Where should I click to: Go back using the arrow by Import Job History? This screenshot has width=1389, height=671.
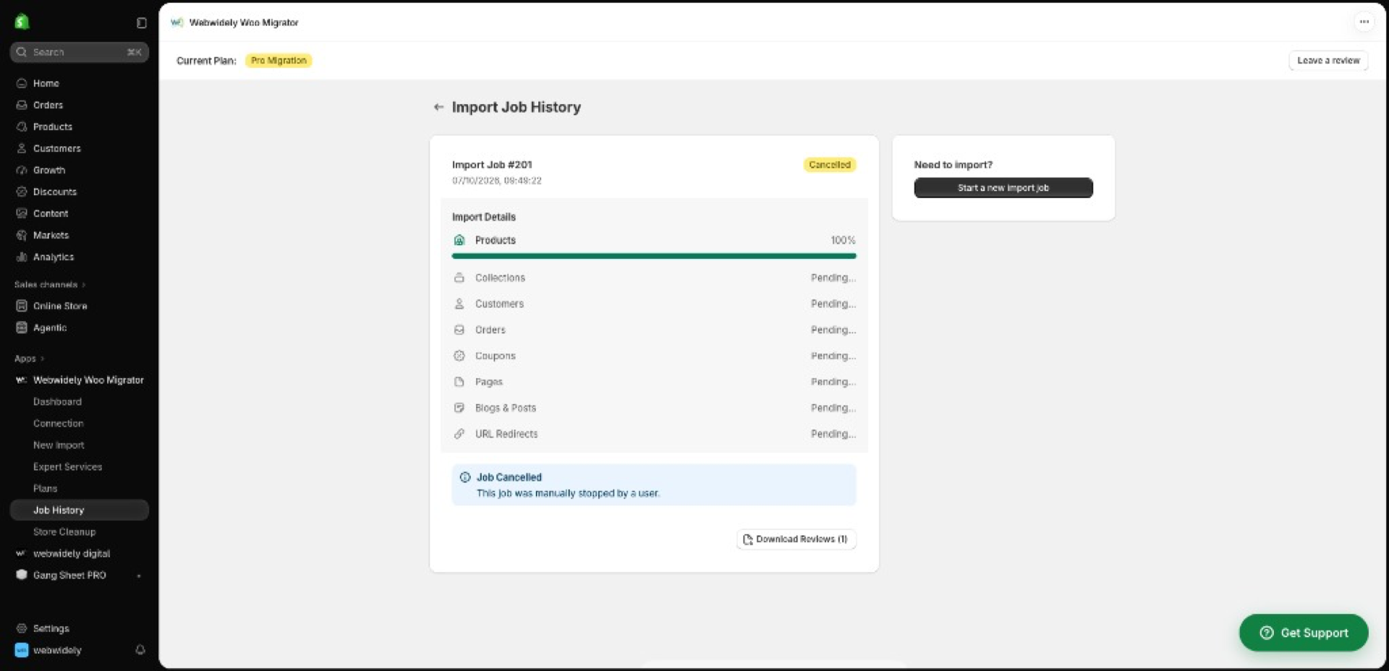tap(438, 107)
